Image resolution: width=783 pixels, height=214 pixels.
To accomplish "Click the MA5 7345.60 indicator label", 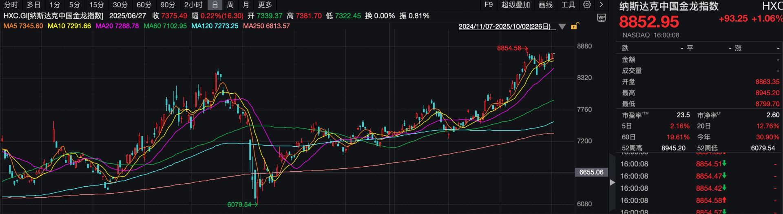I will tap(23, 26).
